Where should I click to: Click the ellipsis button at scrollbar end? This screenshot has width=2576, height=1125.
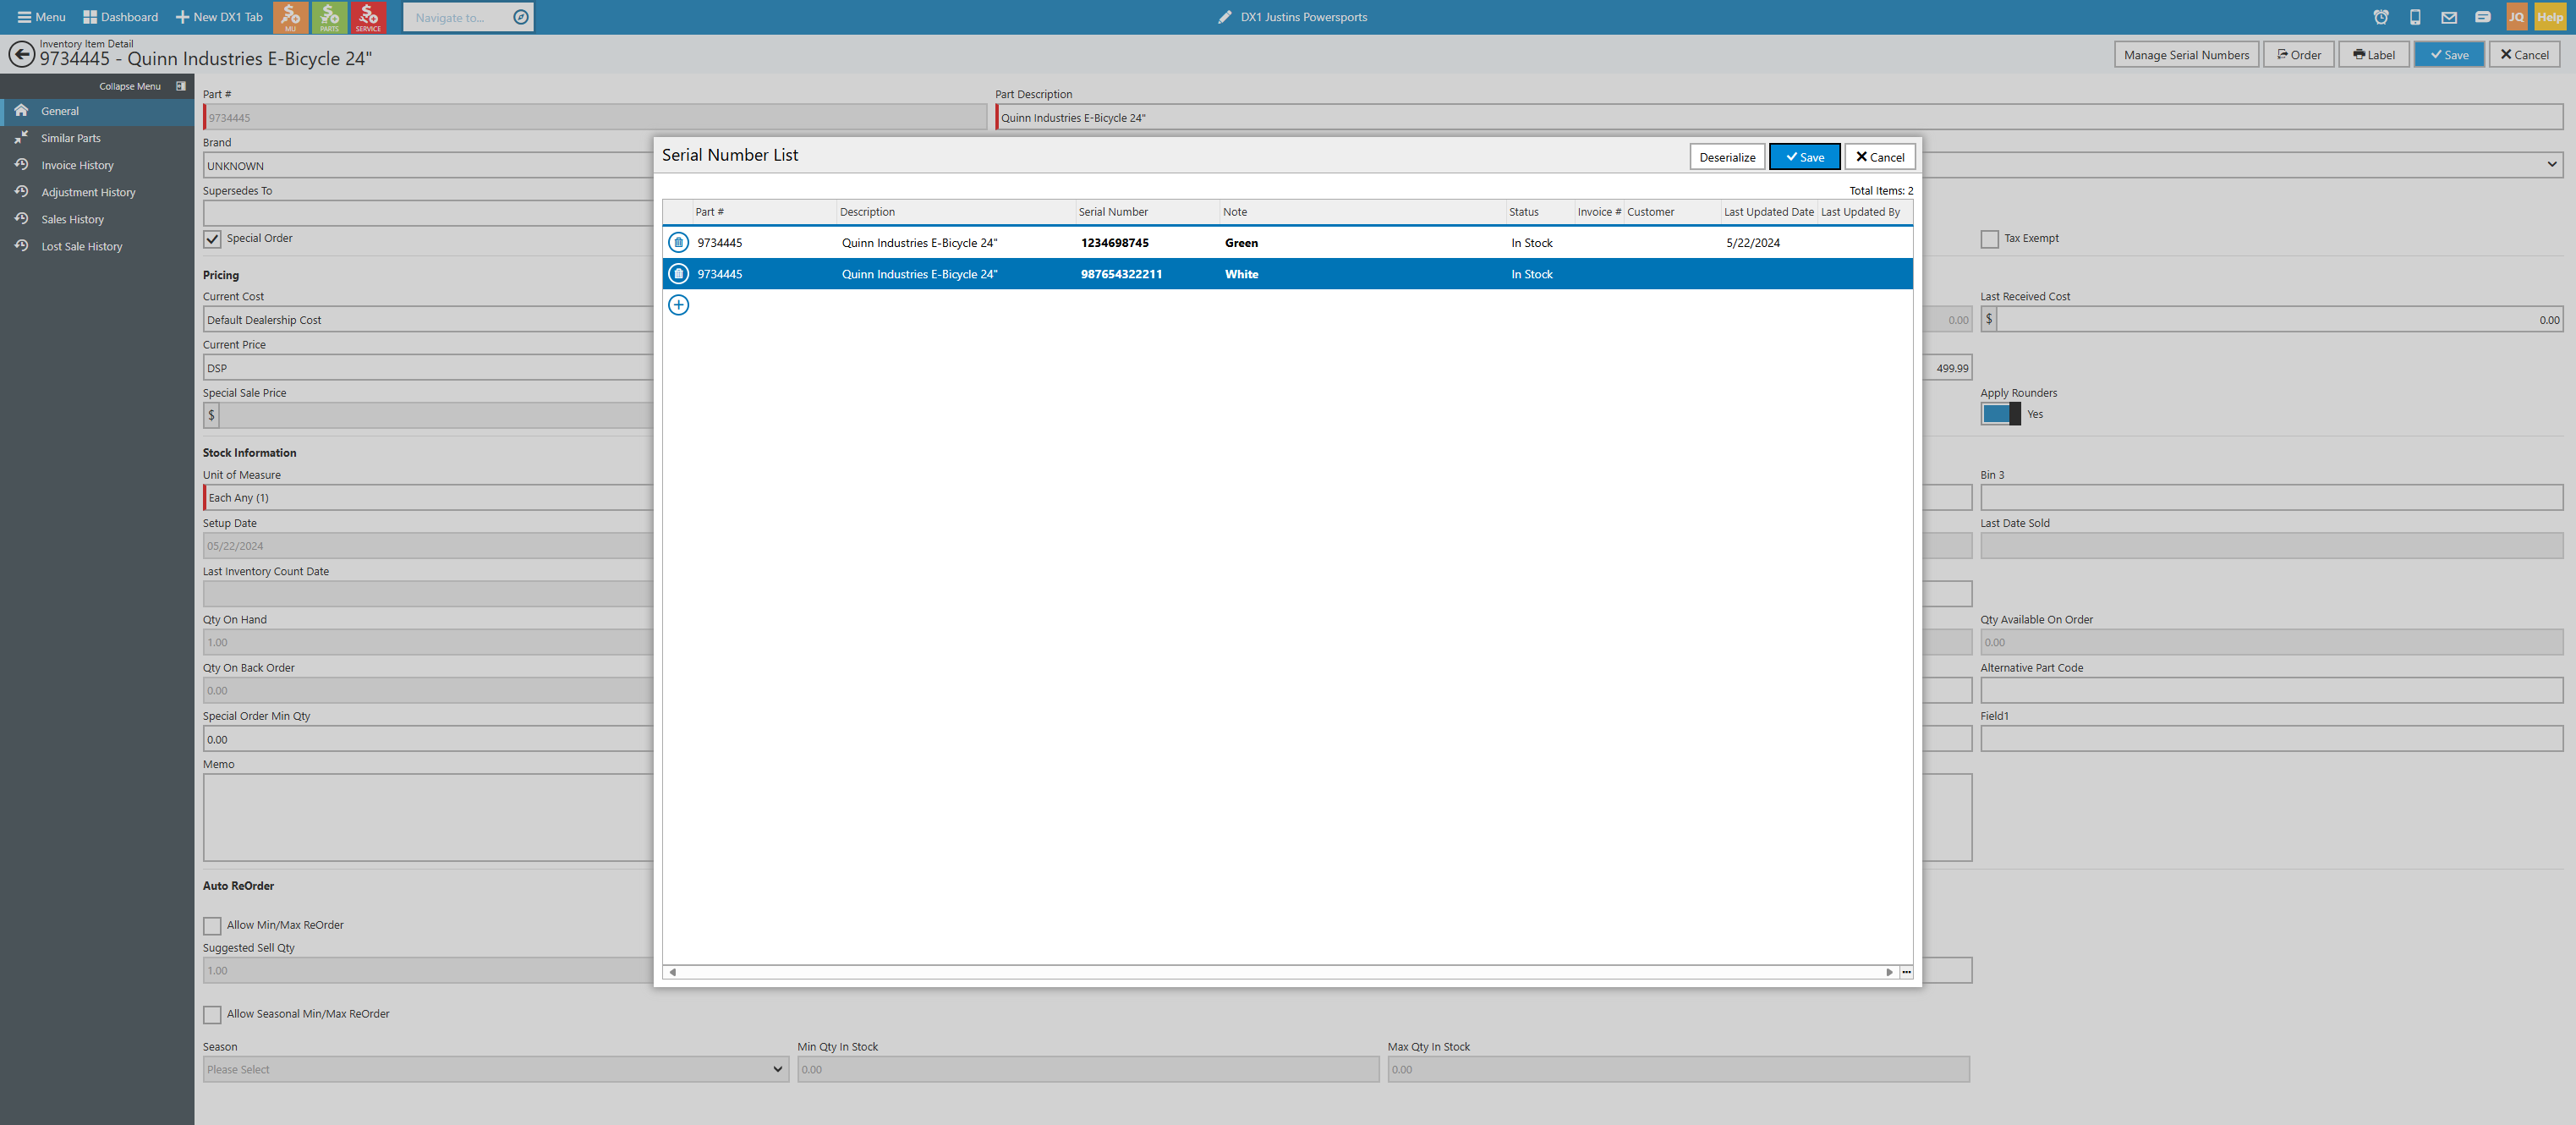click(1906, 972)
